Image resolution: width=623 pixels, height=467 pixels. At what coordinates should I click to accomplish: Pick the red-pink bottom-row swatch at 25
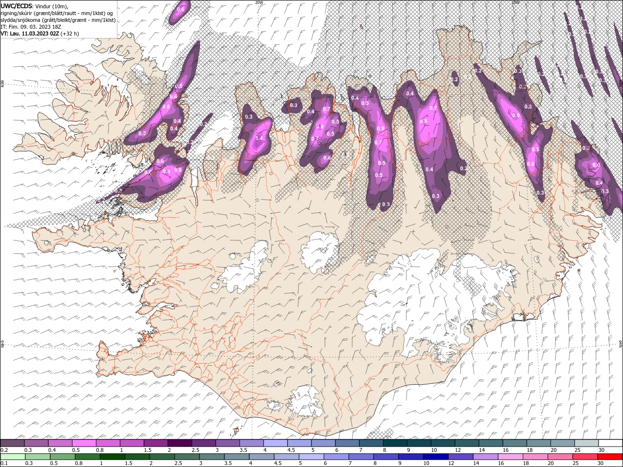(x=585, y=457)
